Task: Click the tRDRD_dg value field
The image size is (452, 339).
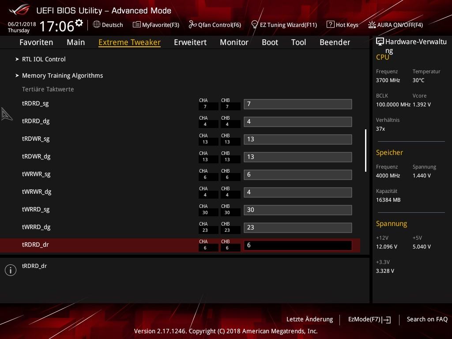Action: pyautogui.click(x=298, y=122)
